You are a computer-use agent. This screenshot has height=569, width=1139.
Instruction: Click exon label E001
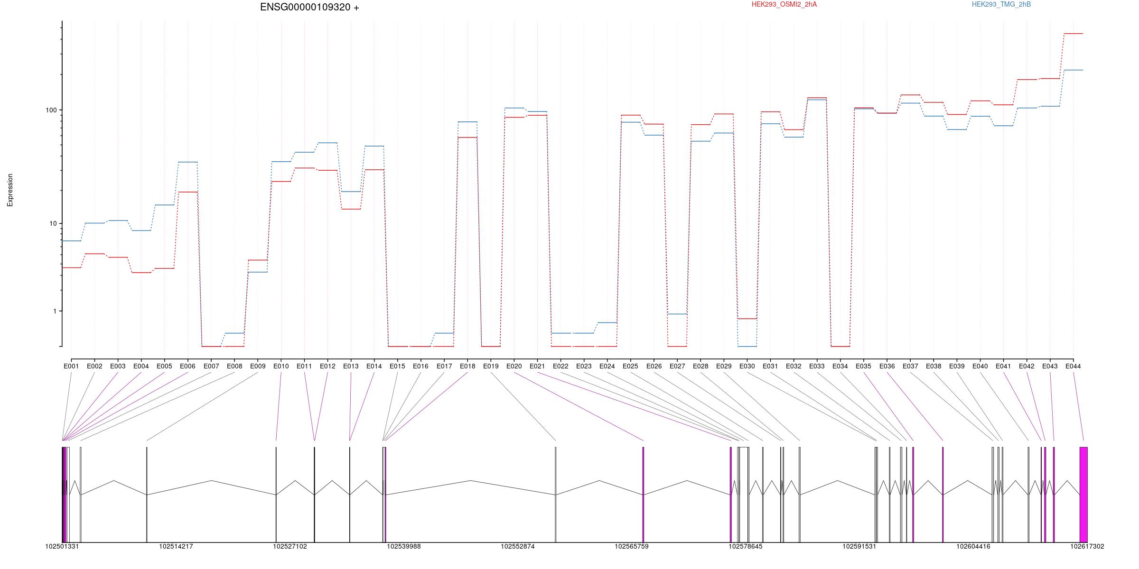tap(71, 366)
